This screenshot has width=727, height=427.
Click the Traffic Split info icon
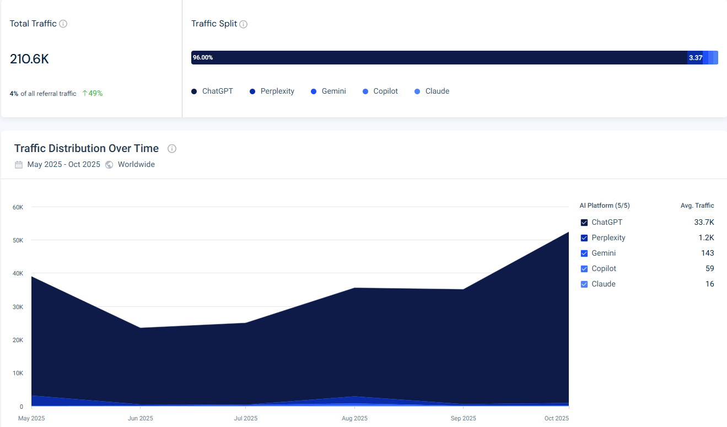point(244,24)
